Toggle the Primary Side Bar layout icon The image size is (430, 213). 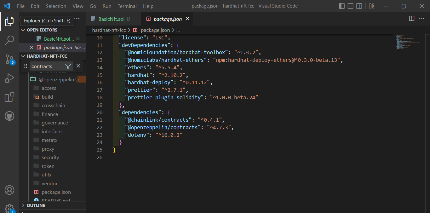coord(342,6)
